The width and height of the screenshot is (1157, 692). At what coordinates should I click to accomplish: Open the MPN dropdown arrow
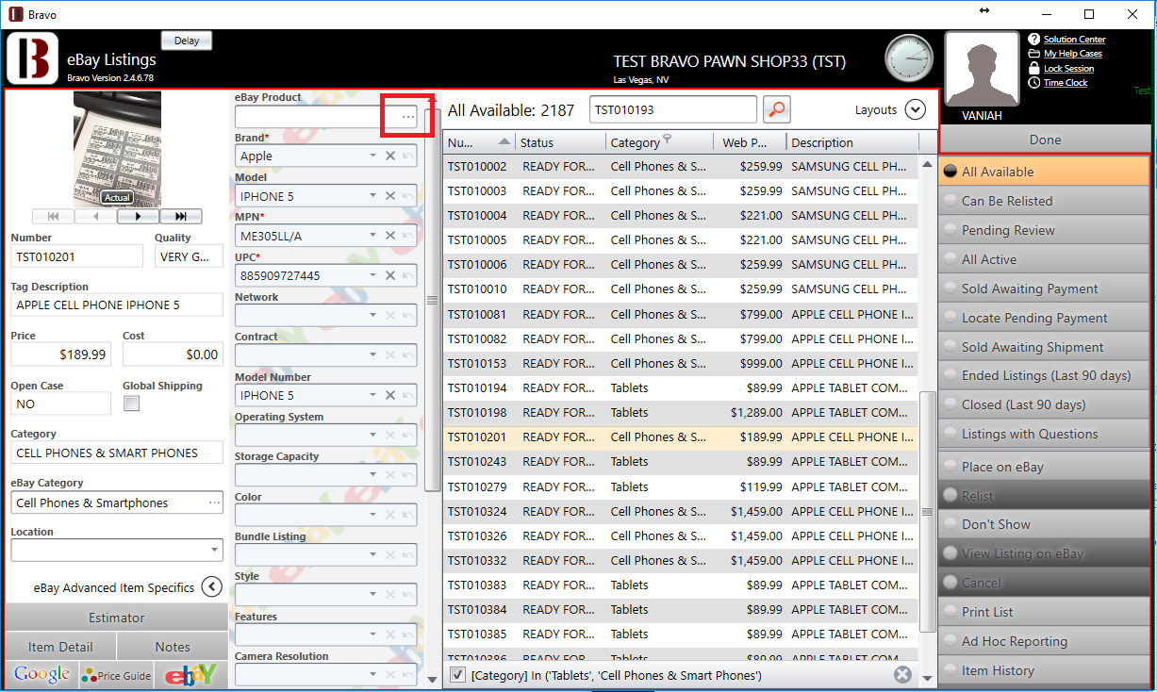click(x=373, y=236)
